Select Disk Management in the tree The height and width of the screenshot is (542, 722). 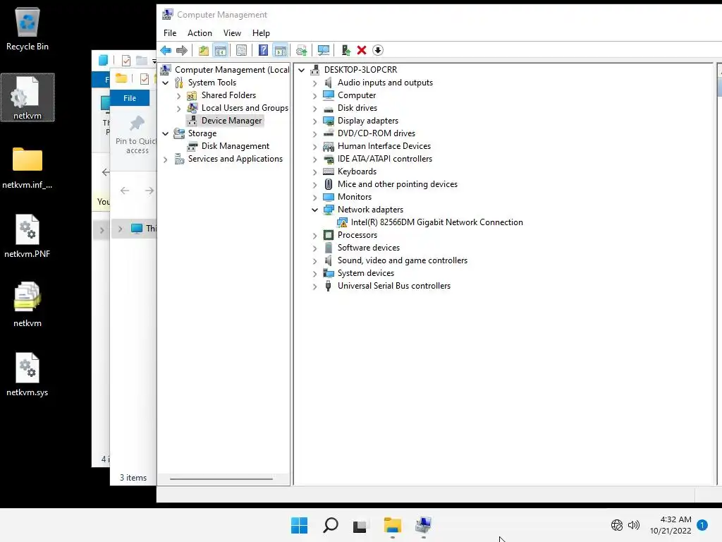click(235, 146)
